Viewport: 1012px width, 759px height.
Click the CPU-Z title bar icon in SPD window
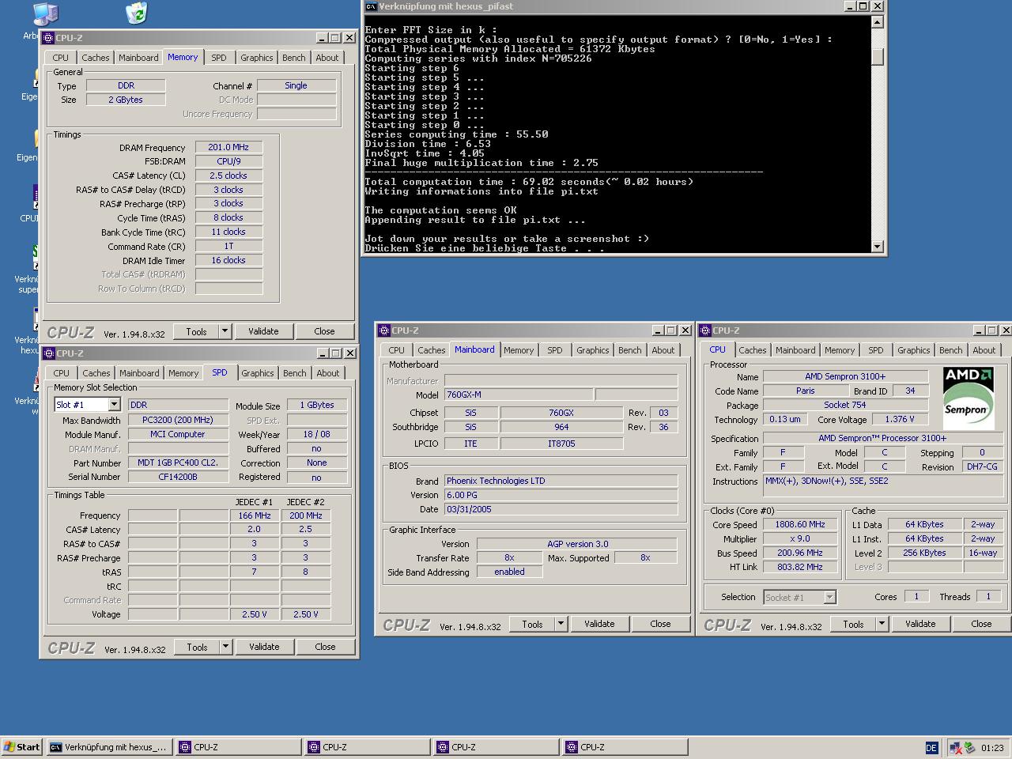pos(49,353)
